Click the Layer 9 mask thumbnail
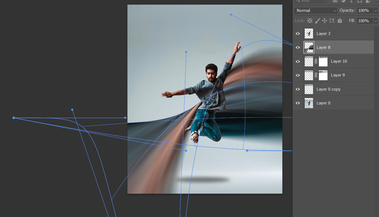 (323, 75)
